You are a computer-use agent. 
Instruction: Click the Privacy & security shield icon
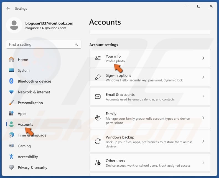11,167
